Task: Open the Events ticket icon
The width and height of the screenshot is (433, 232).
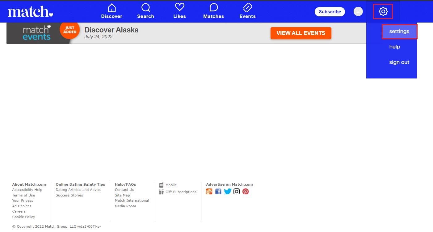Action: click(247, 8)
